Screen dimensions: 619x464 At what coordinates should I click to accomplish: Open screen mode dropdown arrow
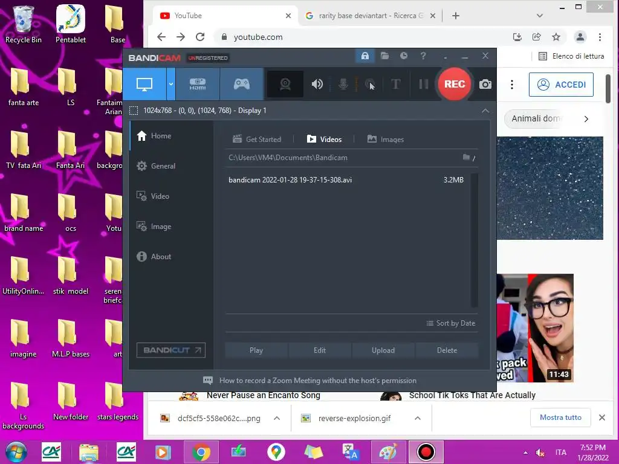[x=171, y=84]
